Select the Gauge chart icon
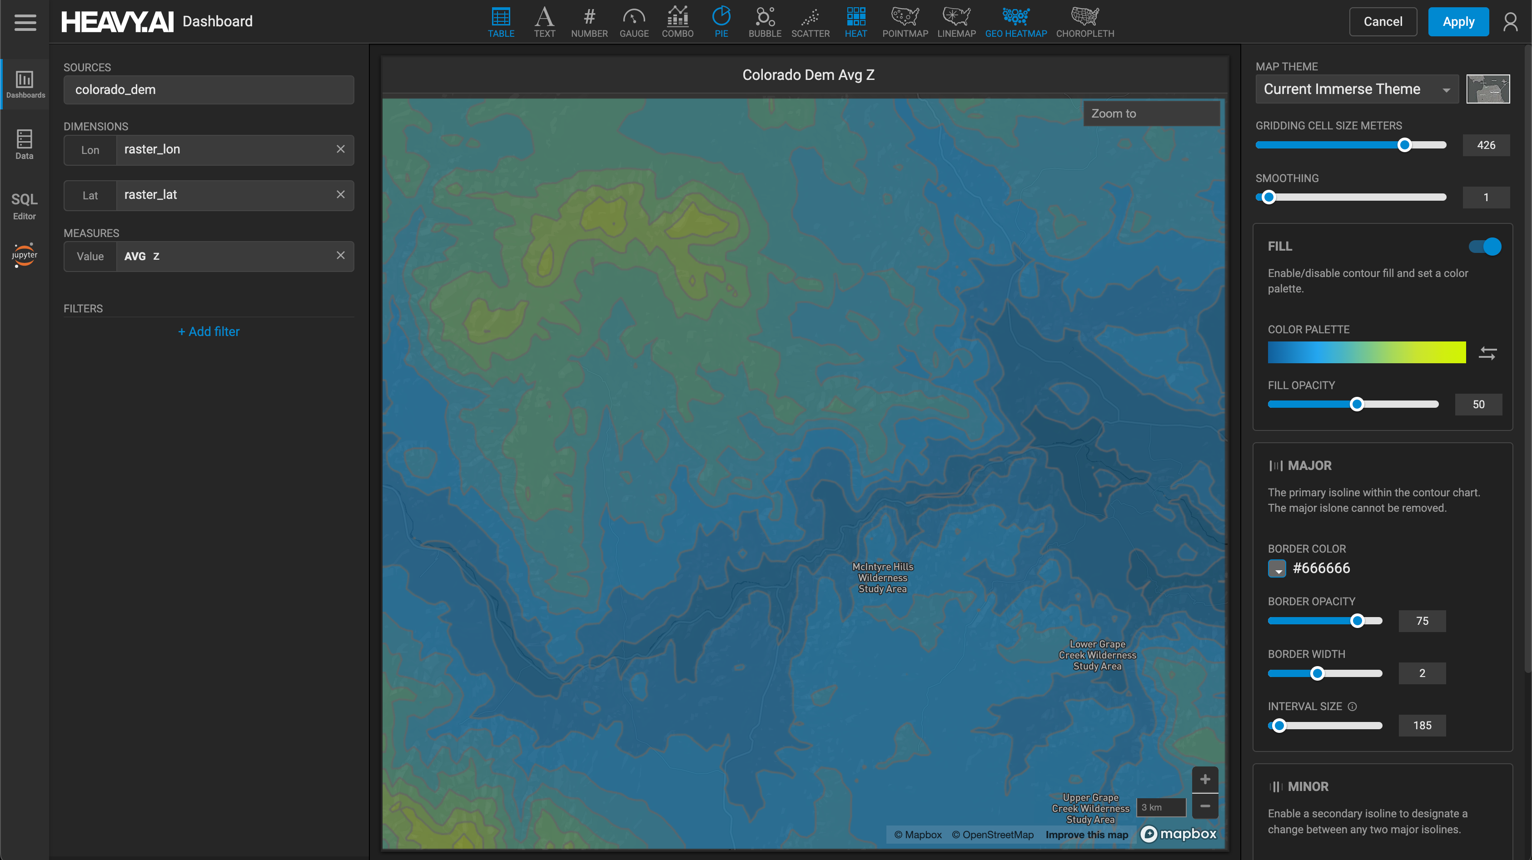Image resolution: width=1532 pixels, height=860 pixels. coord(633,22)
